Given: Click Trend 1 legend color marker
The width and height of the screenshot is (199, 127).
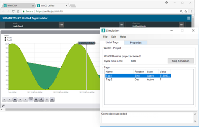Looking at the screenshot, I should (5, 38).
